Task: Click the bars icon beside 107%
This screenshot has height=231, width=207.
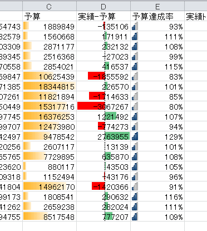Action: click(135, 116)
